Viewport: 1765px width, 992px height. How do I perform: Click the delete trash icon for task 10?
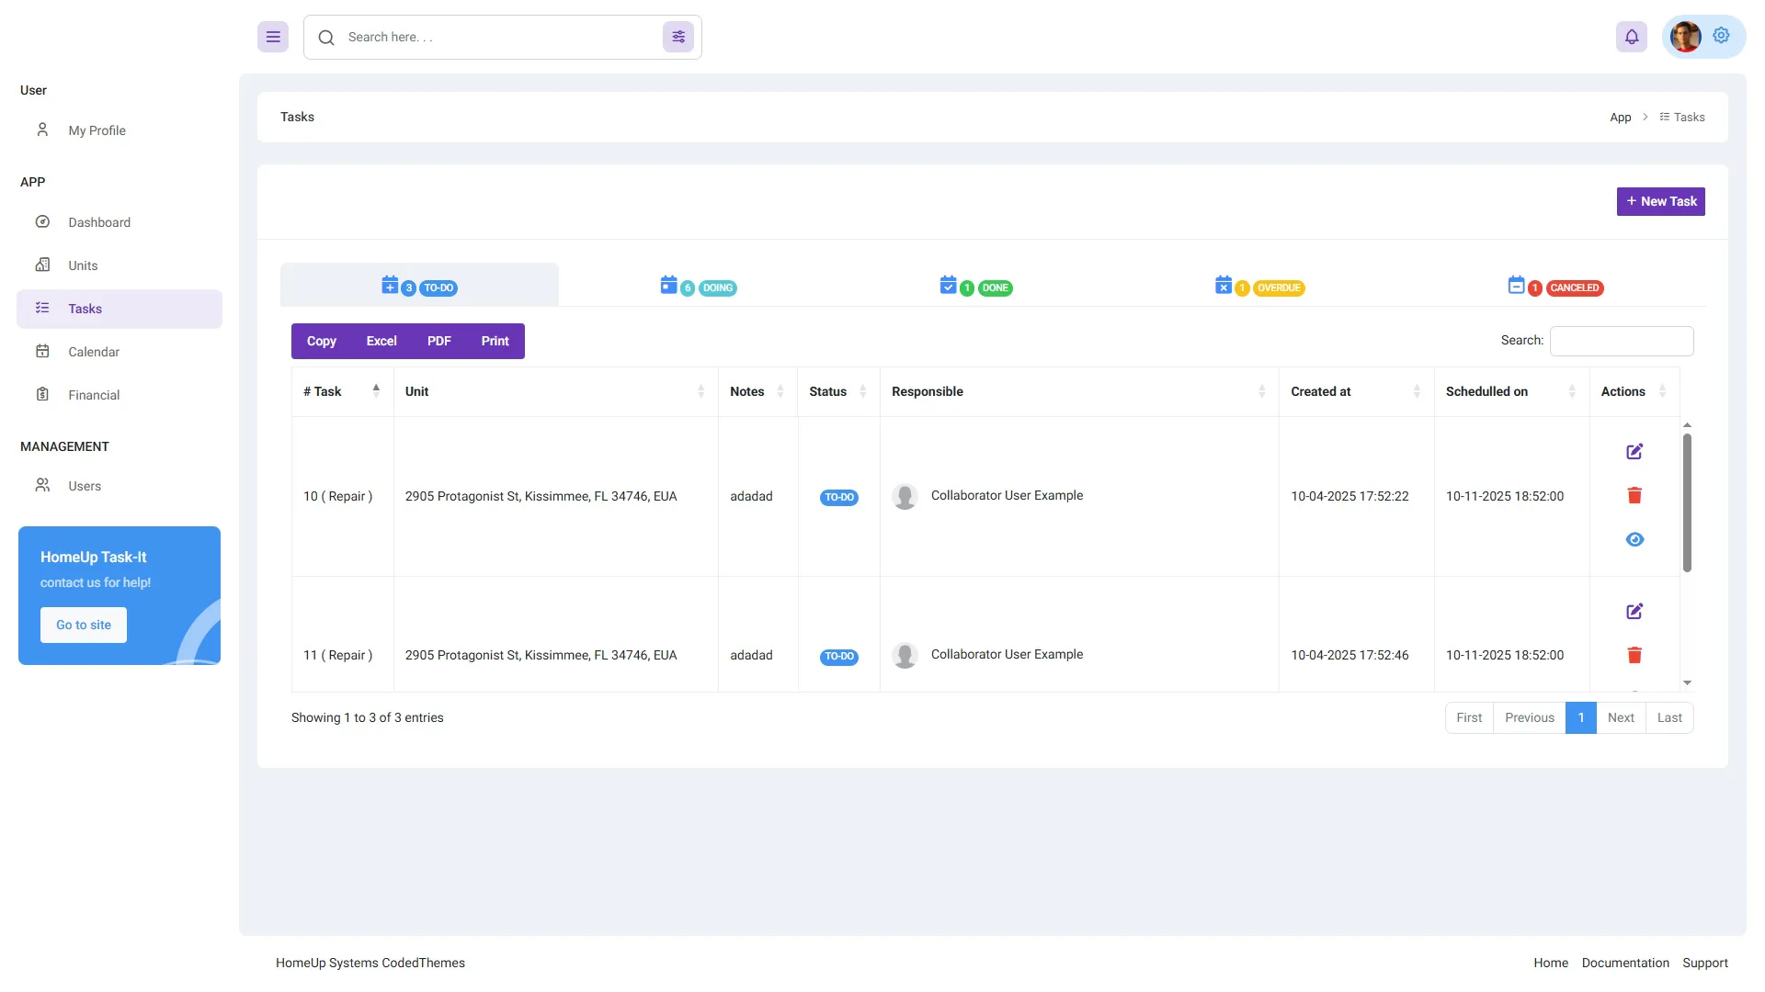(1634, 496)
